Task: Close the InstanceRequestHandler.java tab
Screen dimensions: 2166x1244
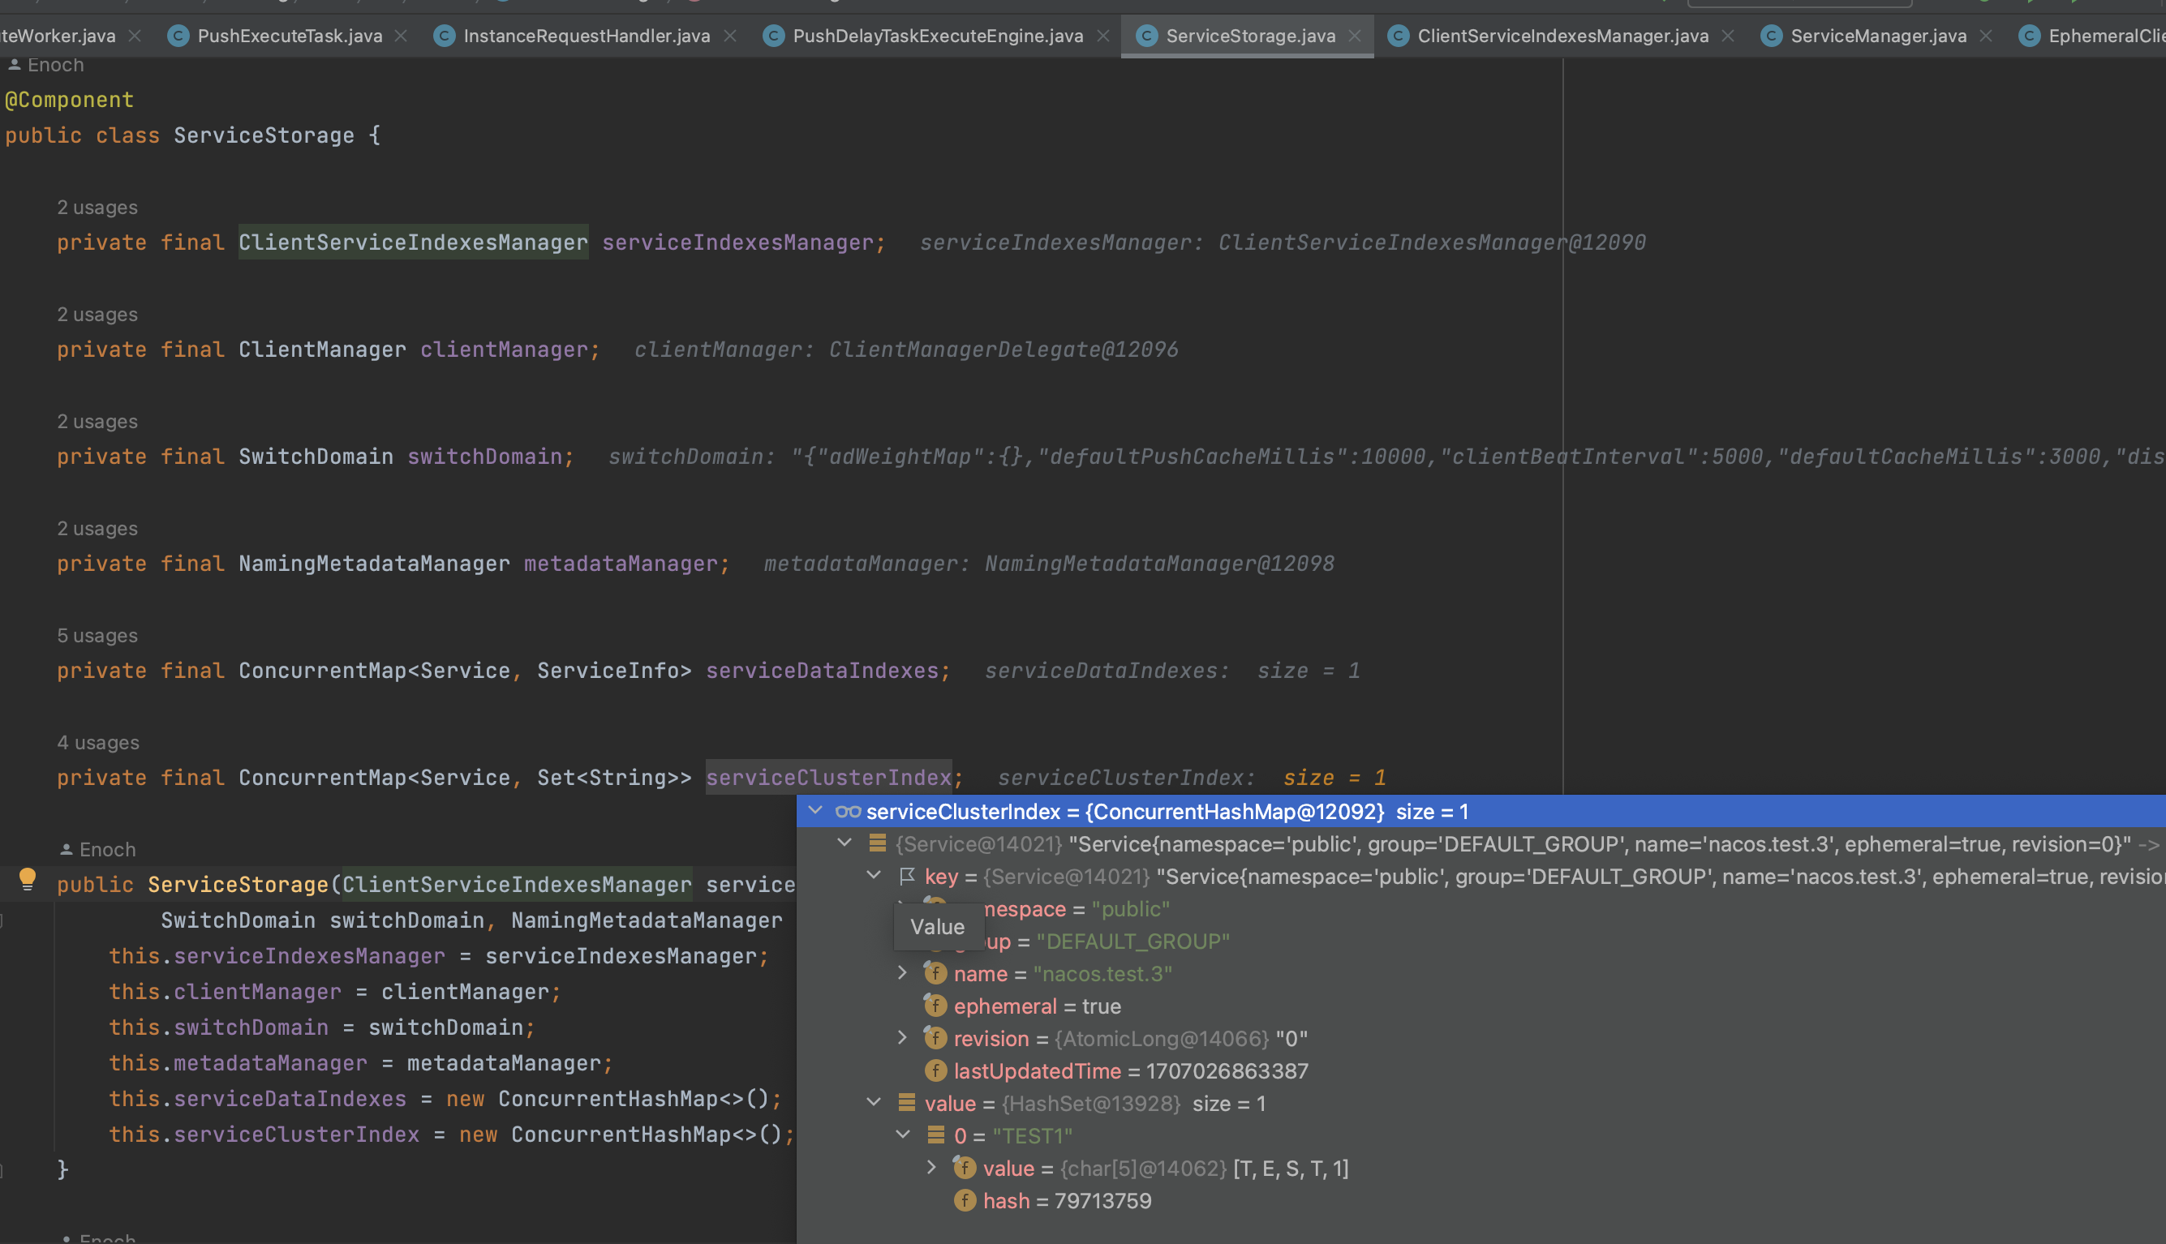Action: [x=729, y=36]
